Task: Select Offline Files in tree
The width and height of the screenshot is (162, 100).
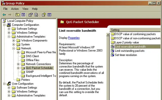Action: pos(33,60)
